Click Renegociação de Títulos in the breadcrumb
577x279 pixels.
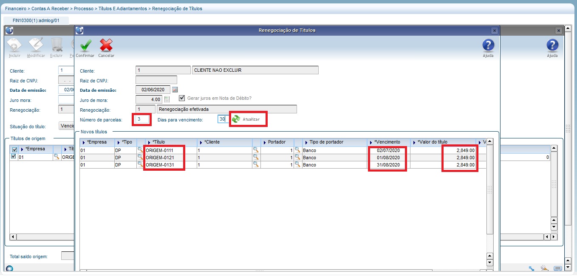[177, 8]
